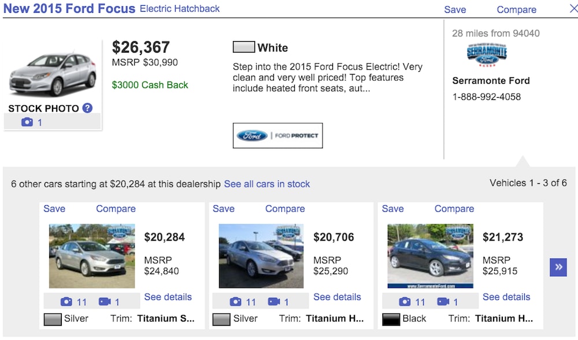Click the Electric Hatchback subtitle
The image size is (578, 340).
tap(180, 9)
